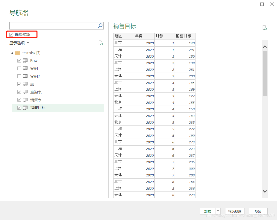Image resolution: width=277 pixels, height=220 pixels.
Task: Click the scroll up arrow of preview
Action: (265, 47)
